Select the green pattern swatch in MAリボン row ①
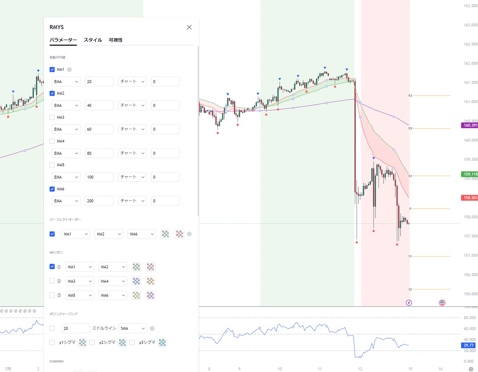The width and height of the screenshot is (478, 372). tap(136, 266)
